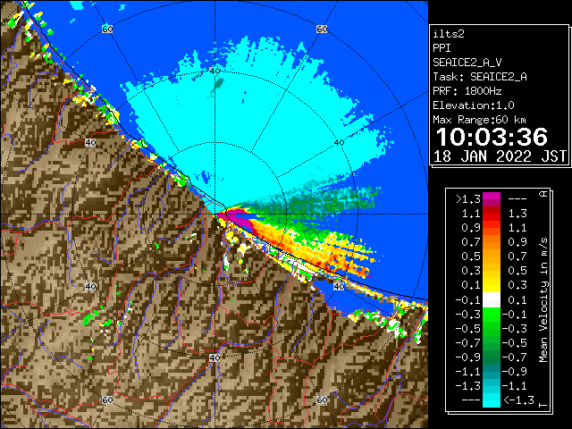
Task: Click the yellow band in the color scale
Action: click(x=492, y=285)
